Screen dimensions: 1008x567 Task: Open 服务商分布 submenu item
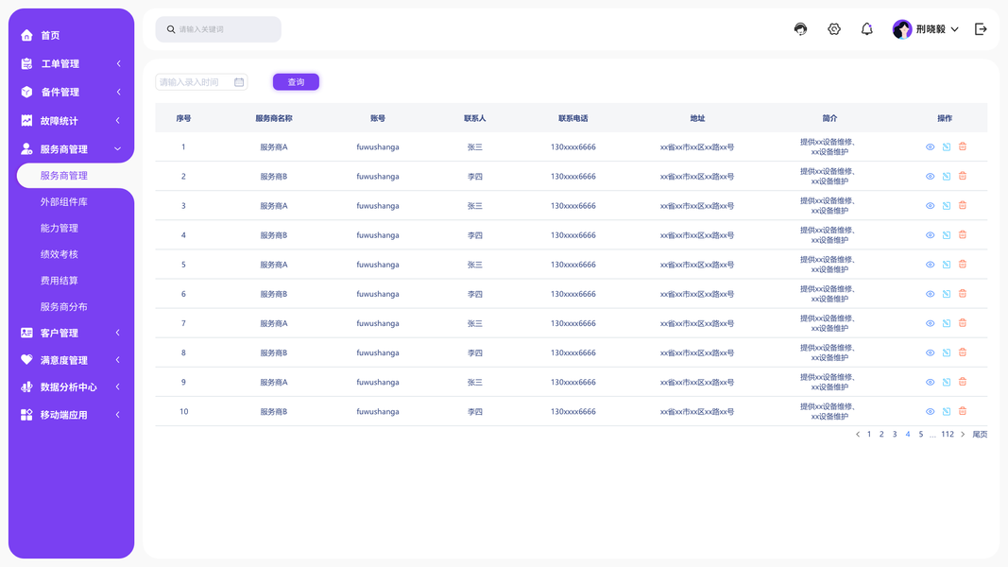[x=63, y=307]
